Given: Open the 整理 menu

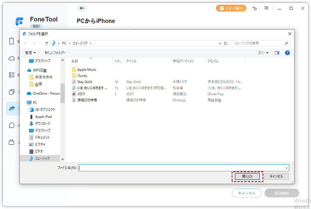Looking at the screenshot, I should click(x=31, y=53).
